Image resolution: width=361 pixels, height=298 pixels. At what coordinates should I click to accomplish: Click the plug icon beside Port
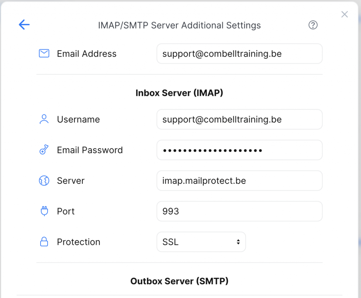tap(44, 211)
